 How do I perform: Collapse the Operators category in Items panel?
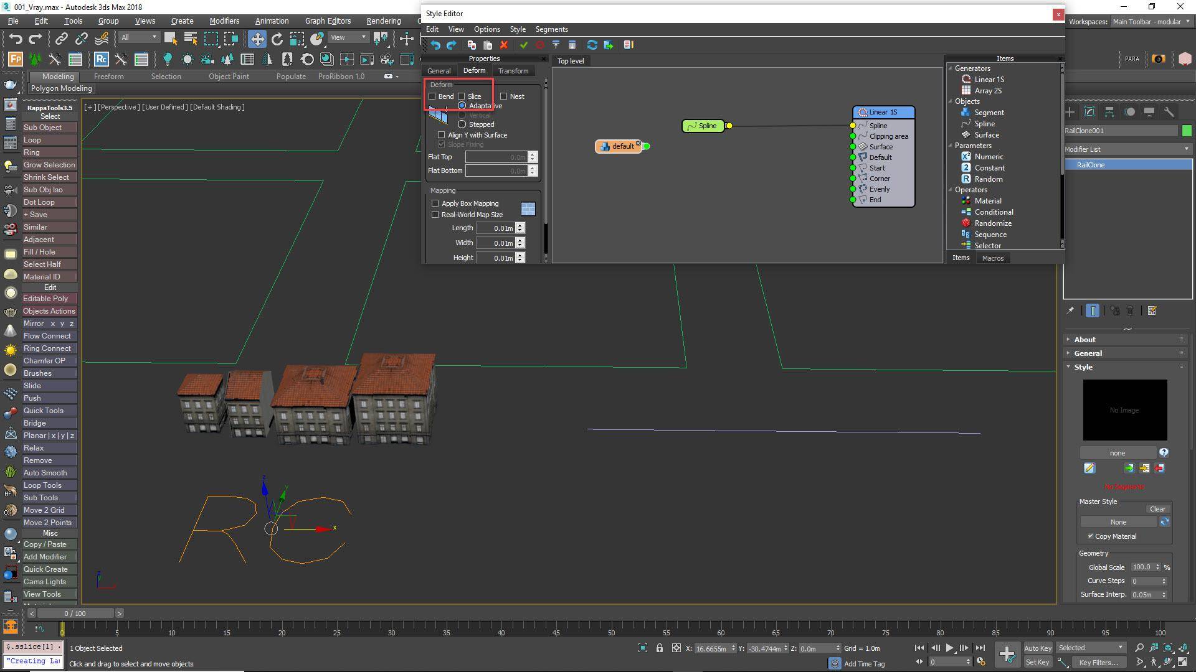coord(950,190)
